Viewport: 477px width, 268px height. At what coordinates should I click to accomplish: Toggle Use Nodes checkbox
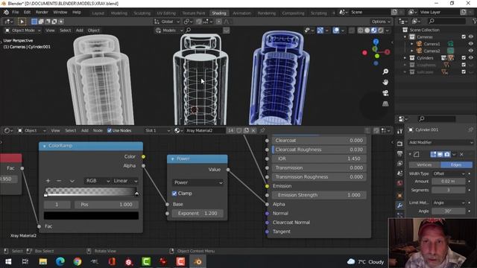pos(110,130)
